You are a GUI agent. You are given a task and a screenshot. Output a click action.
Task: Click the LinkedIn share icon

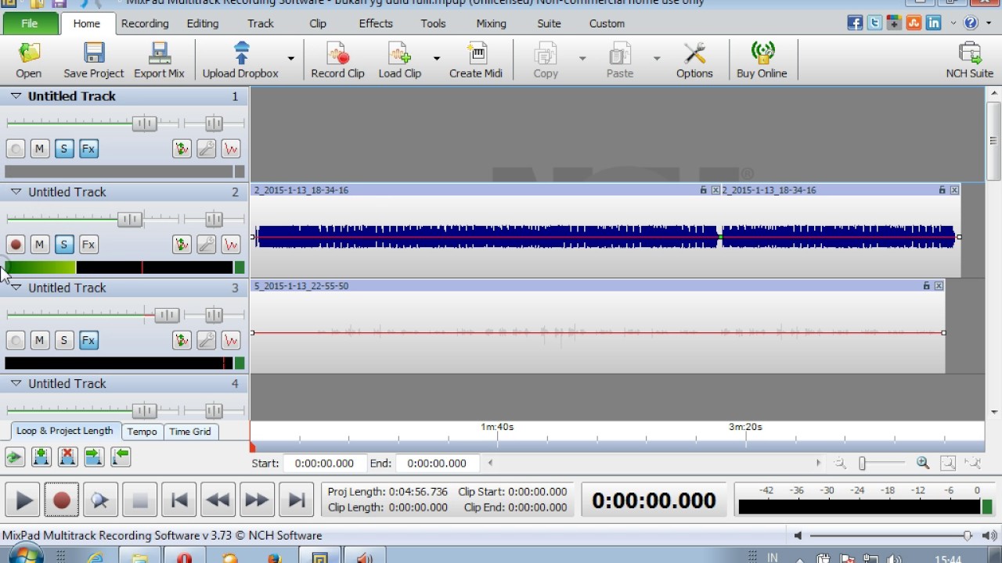click(933, 23)
